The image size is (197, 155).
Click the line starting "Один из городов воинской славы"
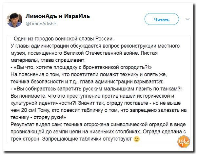click(x=62, y=39)
